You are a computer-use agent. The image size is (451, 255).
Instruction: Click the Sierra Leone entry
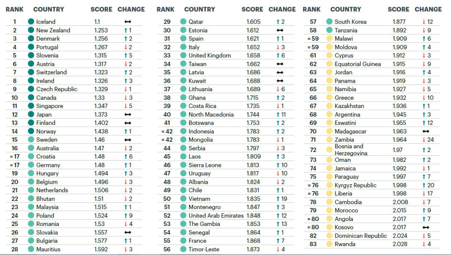click(205, 165)
